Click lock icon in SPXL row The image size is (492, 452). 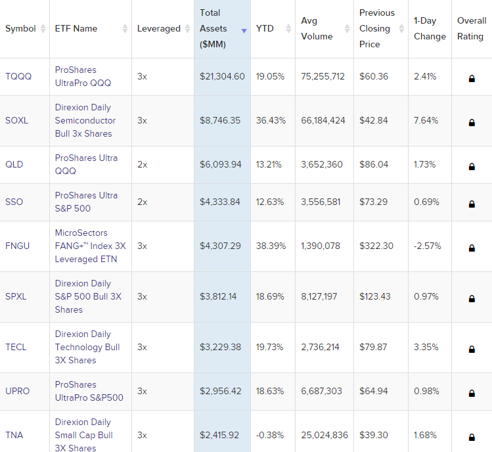(x=472, y=299)
